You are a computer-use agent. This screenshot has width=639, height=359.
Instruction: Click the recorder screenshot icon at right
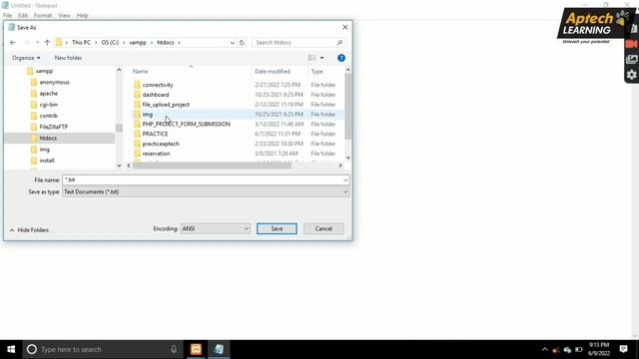[632, 60]
